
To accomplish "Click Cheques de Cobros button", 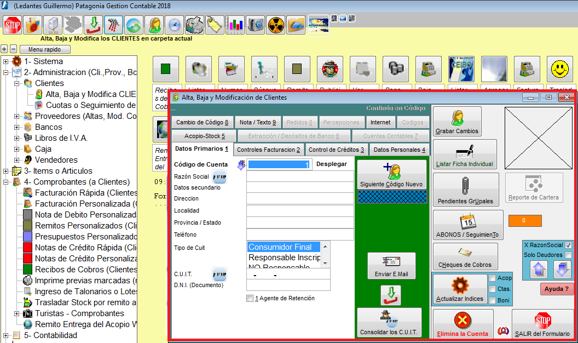I will pos(465,256).
